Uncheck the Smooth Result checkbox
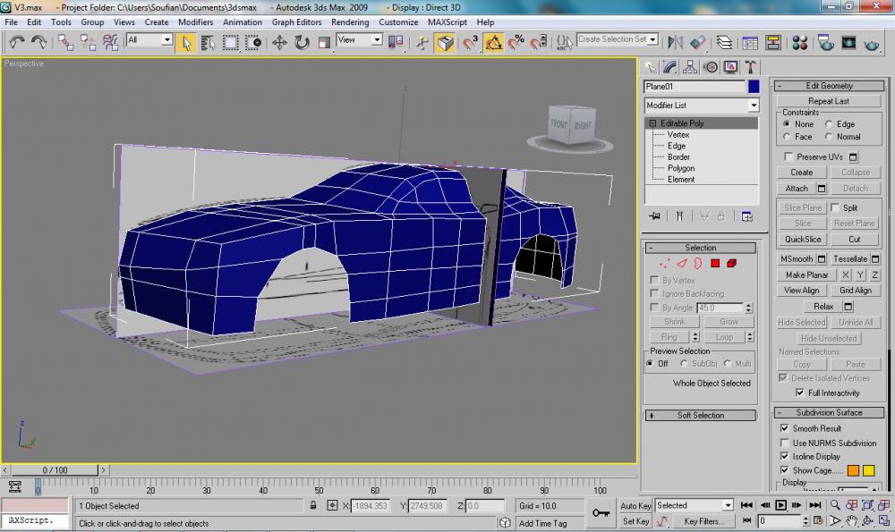This screenshot has height=532, width=895. point(785,429)
